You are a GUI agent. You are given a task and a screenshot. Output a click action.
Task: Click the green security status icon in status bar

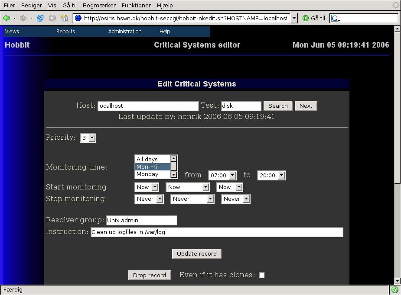pyautogui.click(x=394, y=289)
